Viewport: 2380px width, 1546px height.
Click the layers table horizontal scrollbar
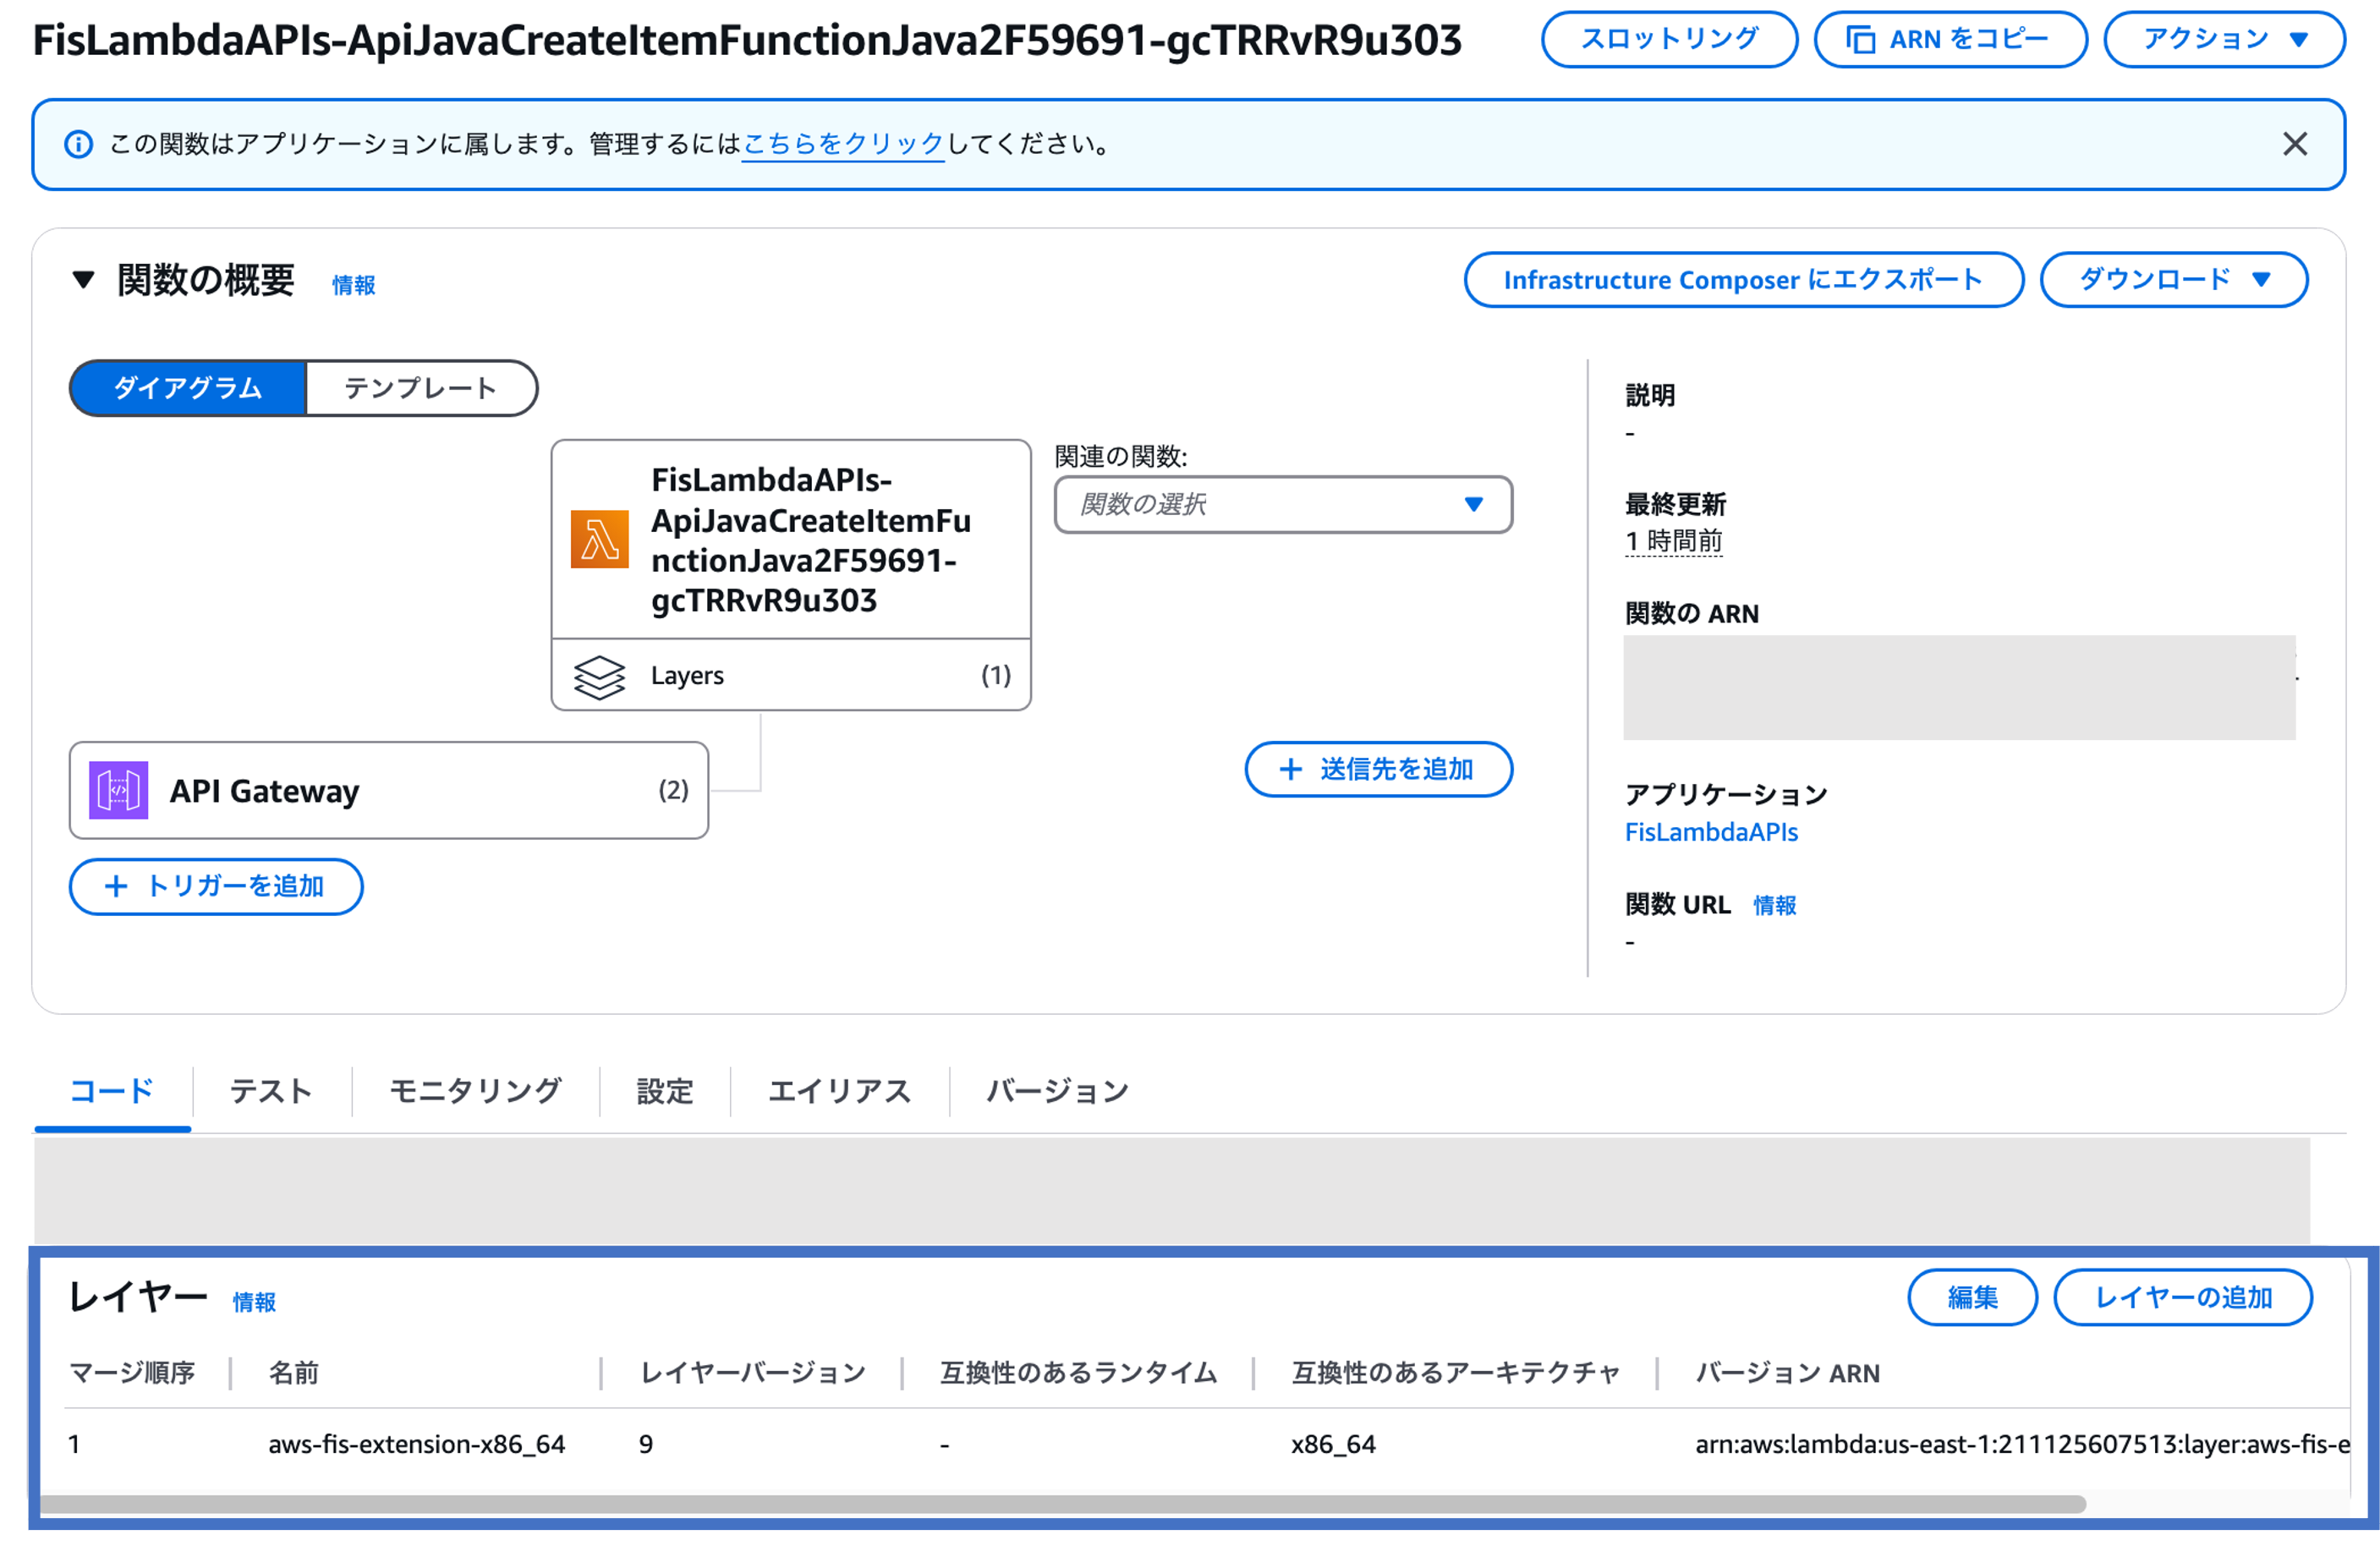coord(1060,1504)
